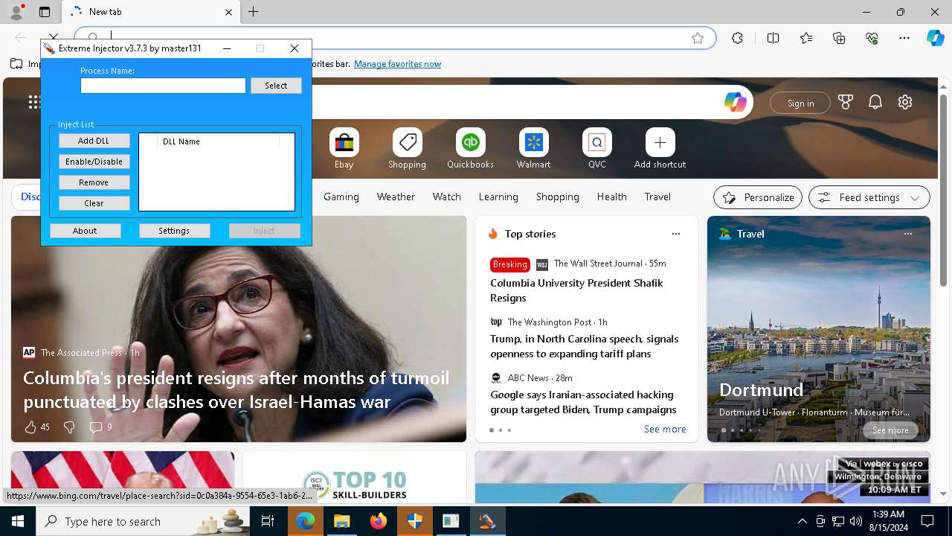Image resolution: width=952 pixels, height=536 pixels.
Task: Remove the selected DLL entry
Action: [x=94, y=182]
